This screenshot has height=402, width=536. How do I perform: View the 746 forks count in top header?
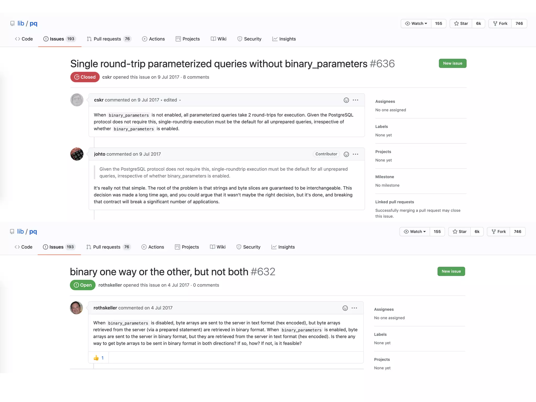(519, 24)
